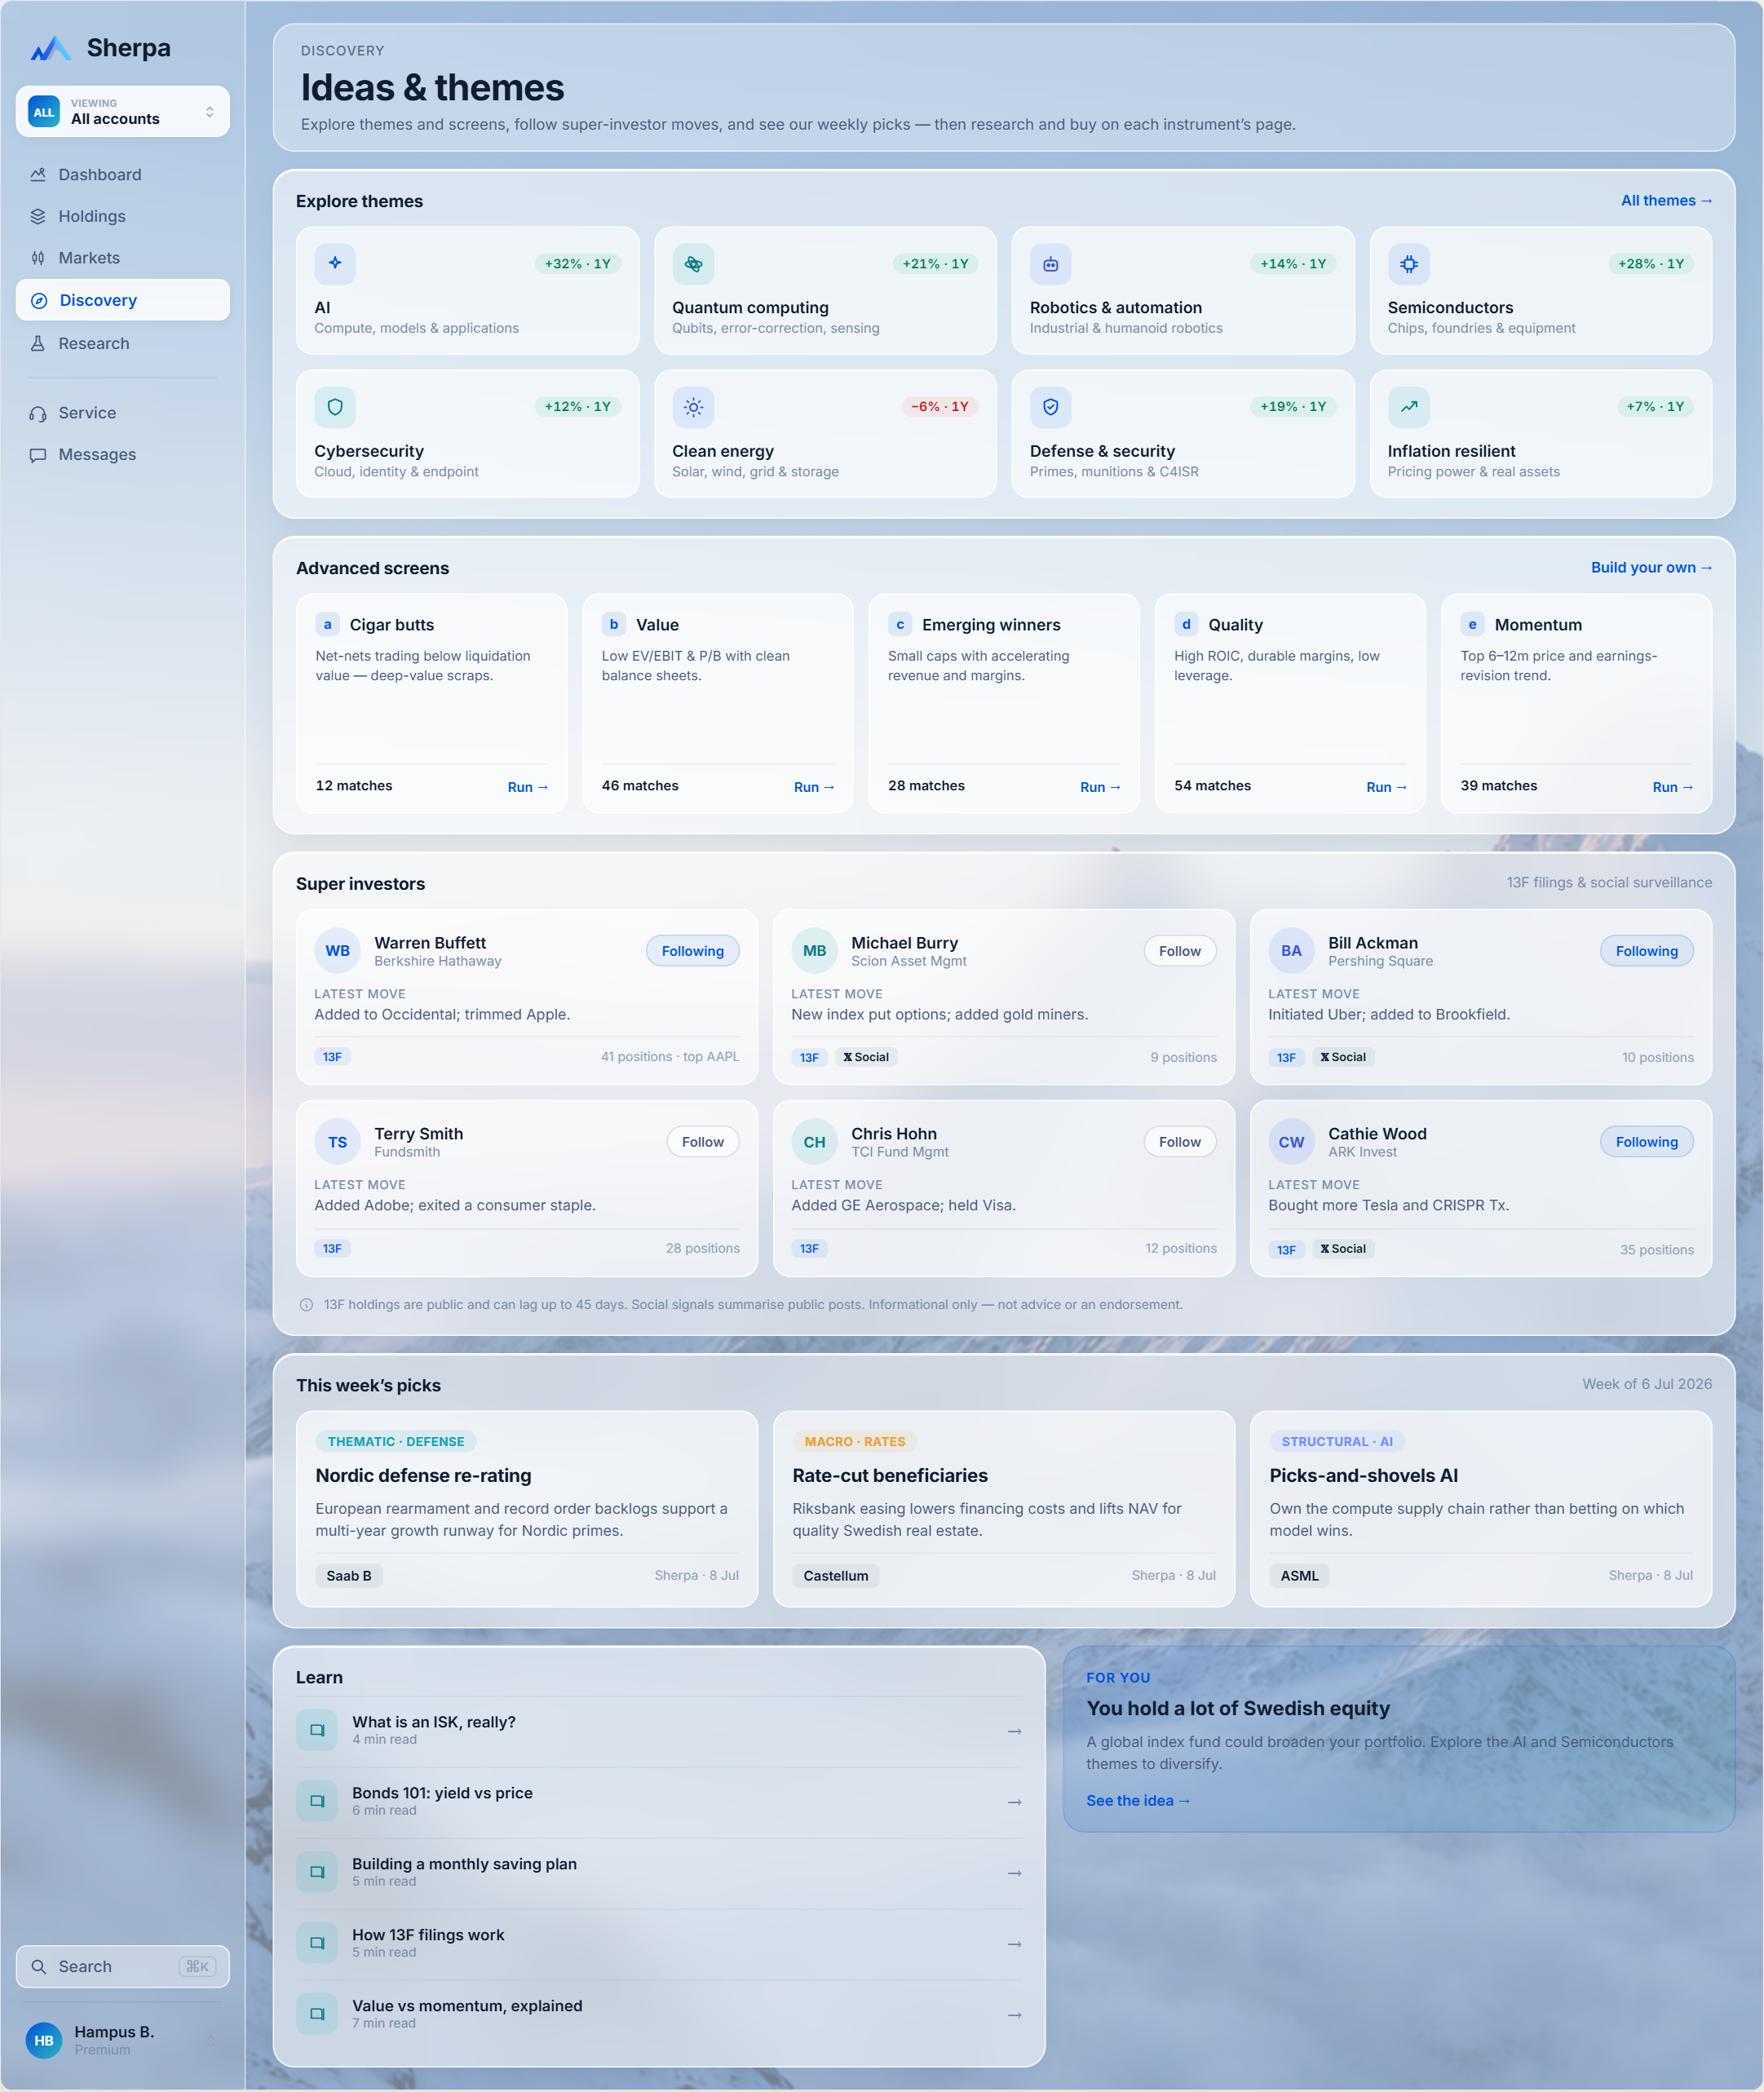Go to Markets in sidebar
This screenshot has height=2092, width=1764.
point(123,258)
